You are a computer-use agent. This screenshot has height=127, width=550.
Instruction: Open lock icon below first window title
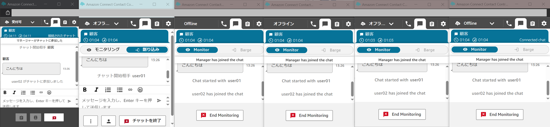pyautogui.click(x=8, y=13)
